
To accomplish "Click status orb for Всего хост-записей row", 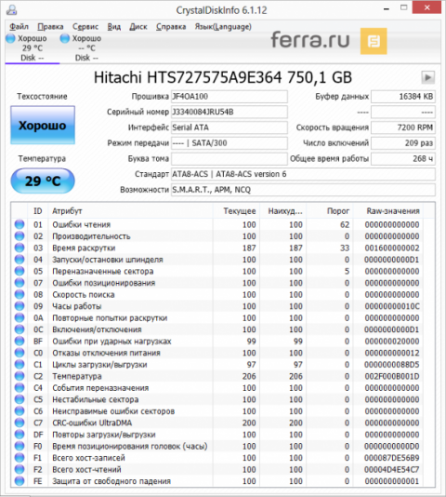I will click(20, 458).
